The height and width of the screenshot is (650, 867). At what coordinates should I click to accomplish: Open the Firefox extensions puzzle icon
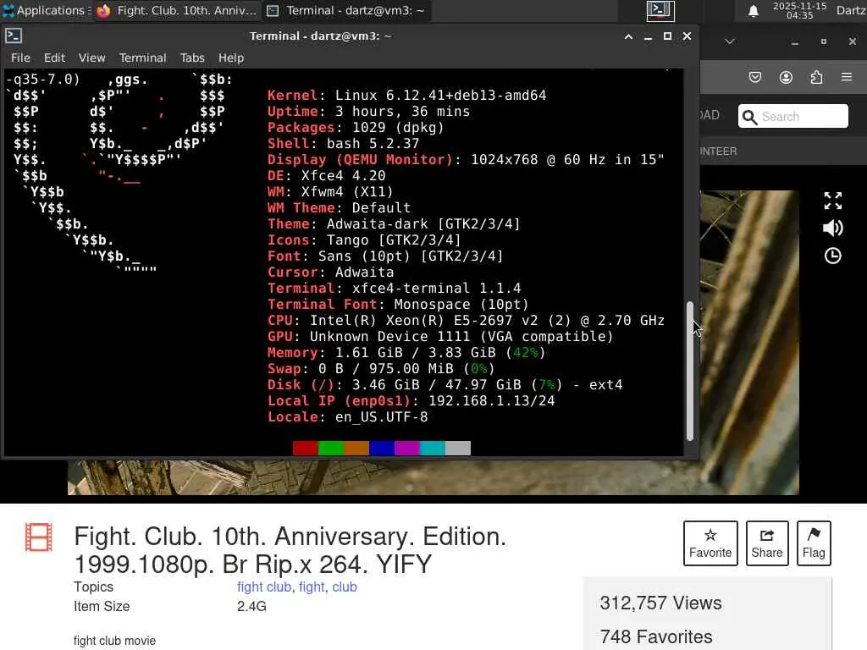point(817,77)
